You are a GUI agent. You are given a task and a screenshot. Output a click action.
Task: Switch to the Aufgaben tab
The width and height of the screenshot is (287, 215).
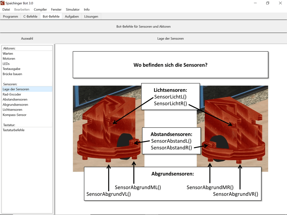pyautogui.click(x=72, y=16)
